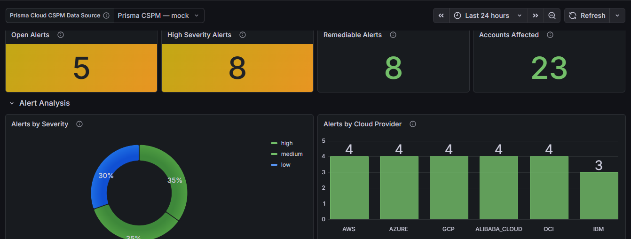The width and height of the screenshot is (631, 239).
Task: Click the ALIBABA_CLOUD bar
Action: pos(498,188)
